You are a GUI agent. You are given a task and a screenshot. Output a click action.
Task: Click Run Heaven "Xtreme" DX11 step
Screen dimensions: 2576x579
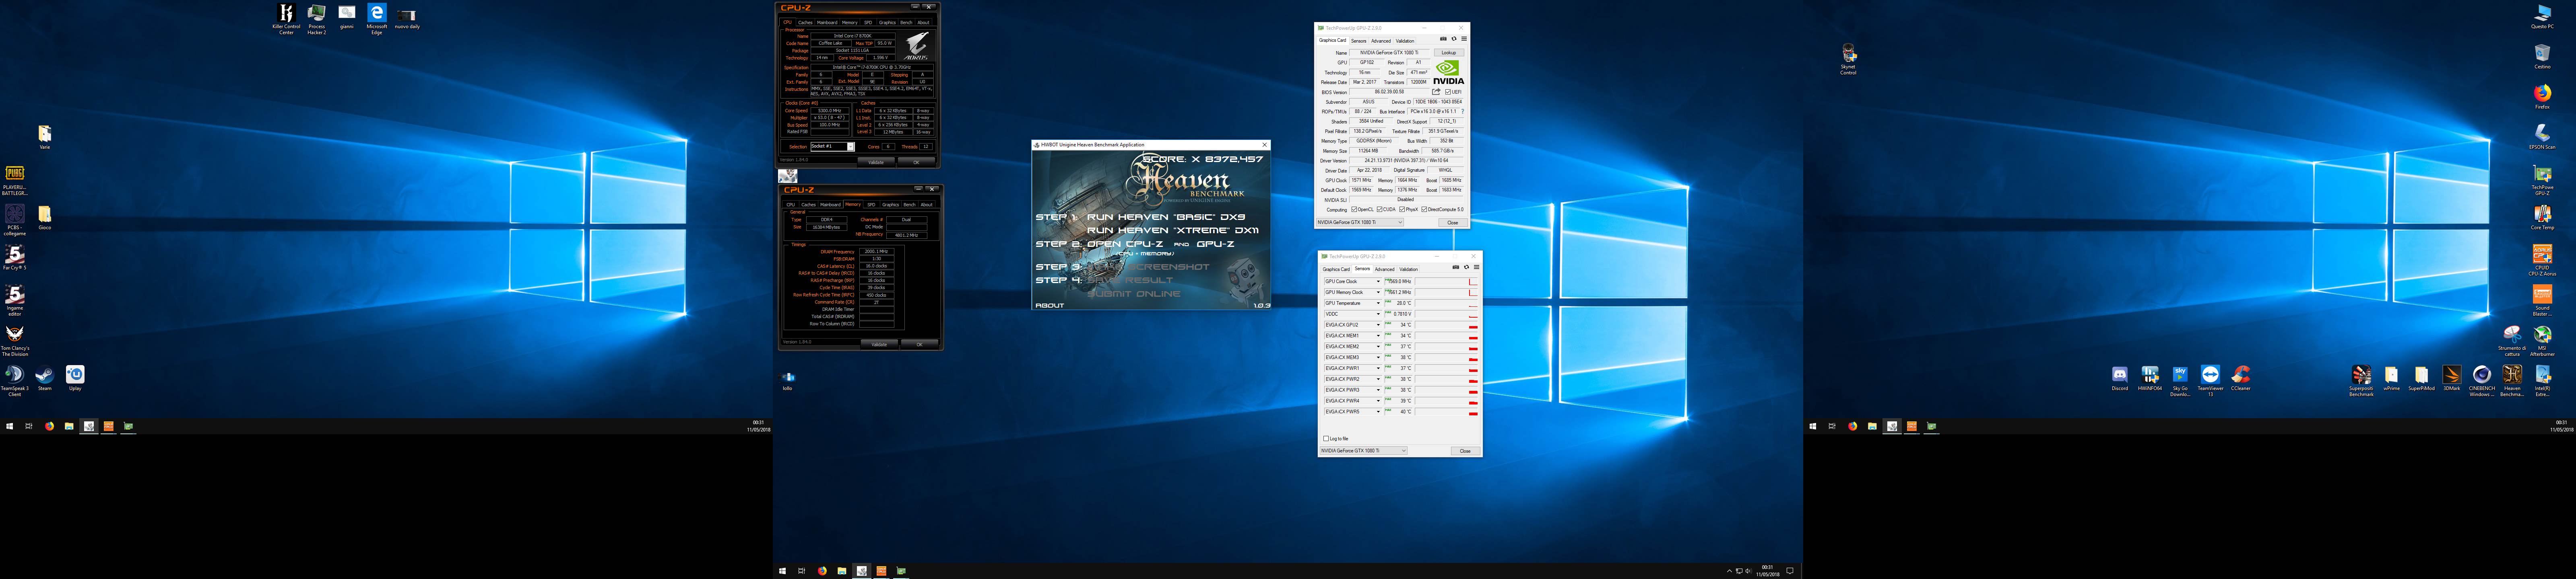click(x=1173, y=231)
